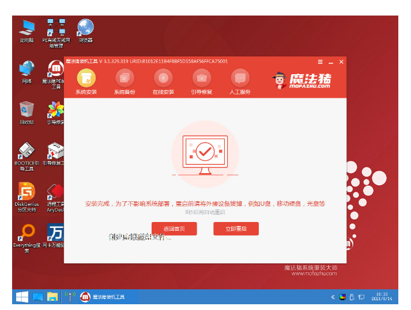Click the taskbar clock showing 16:33
This screenshot has height=310, width=411.
pyautogui.click(x=382, y=297)
